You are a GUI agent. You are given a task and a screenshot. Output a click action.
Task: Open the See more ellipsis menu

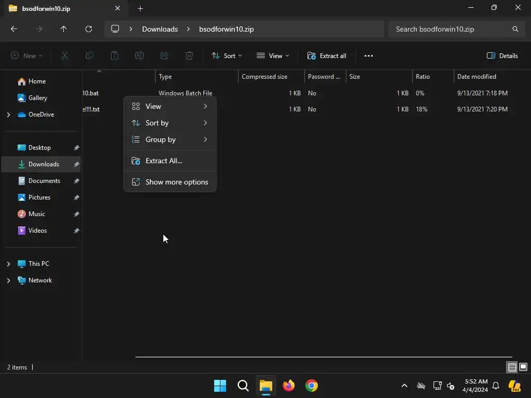369,56
